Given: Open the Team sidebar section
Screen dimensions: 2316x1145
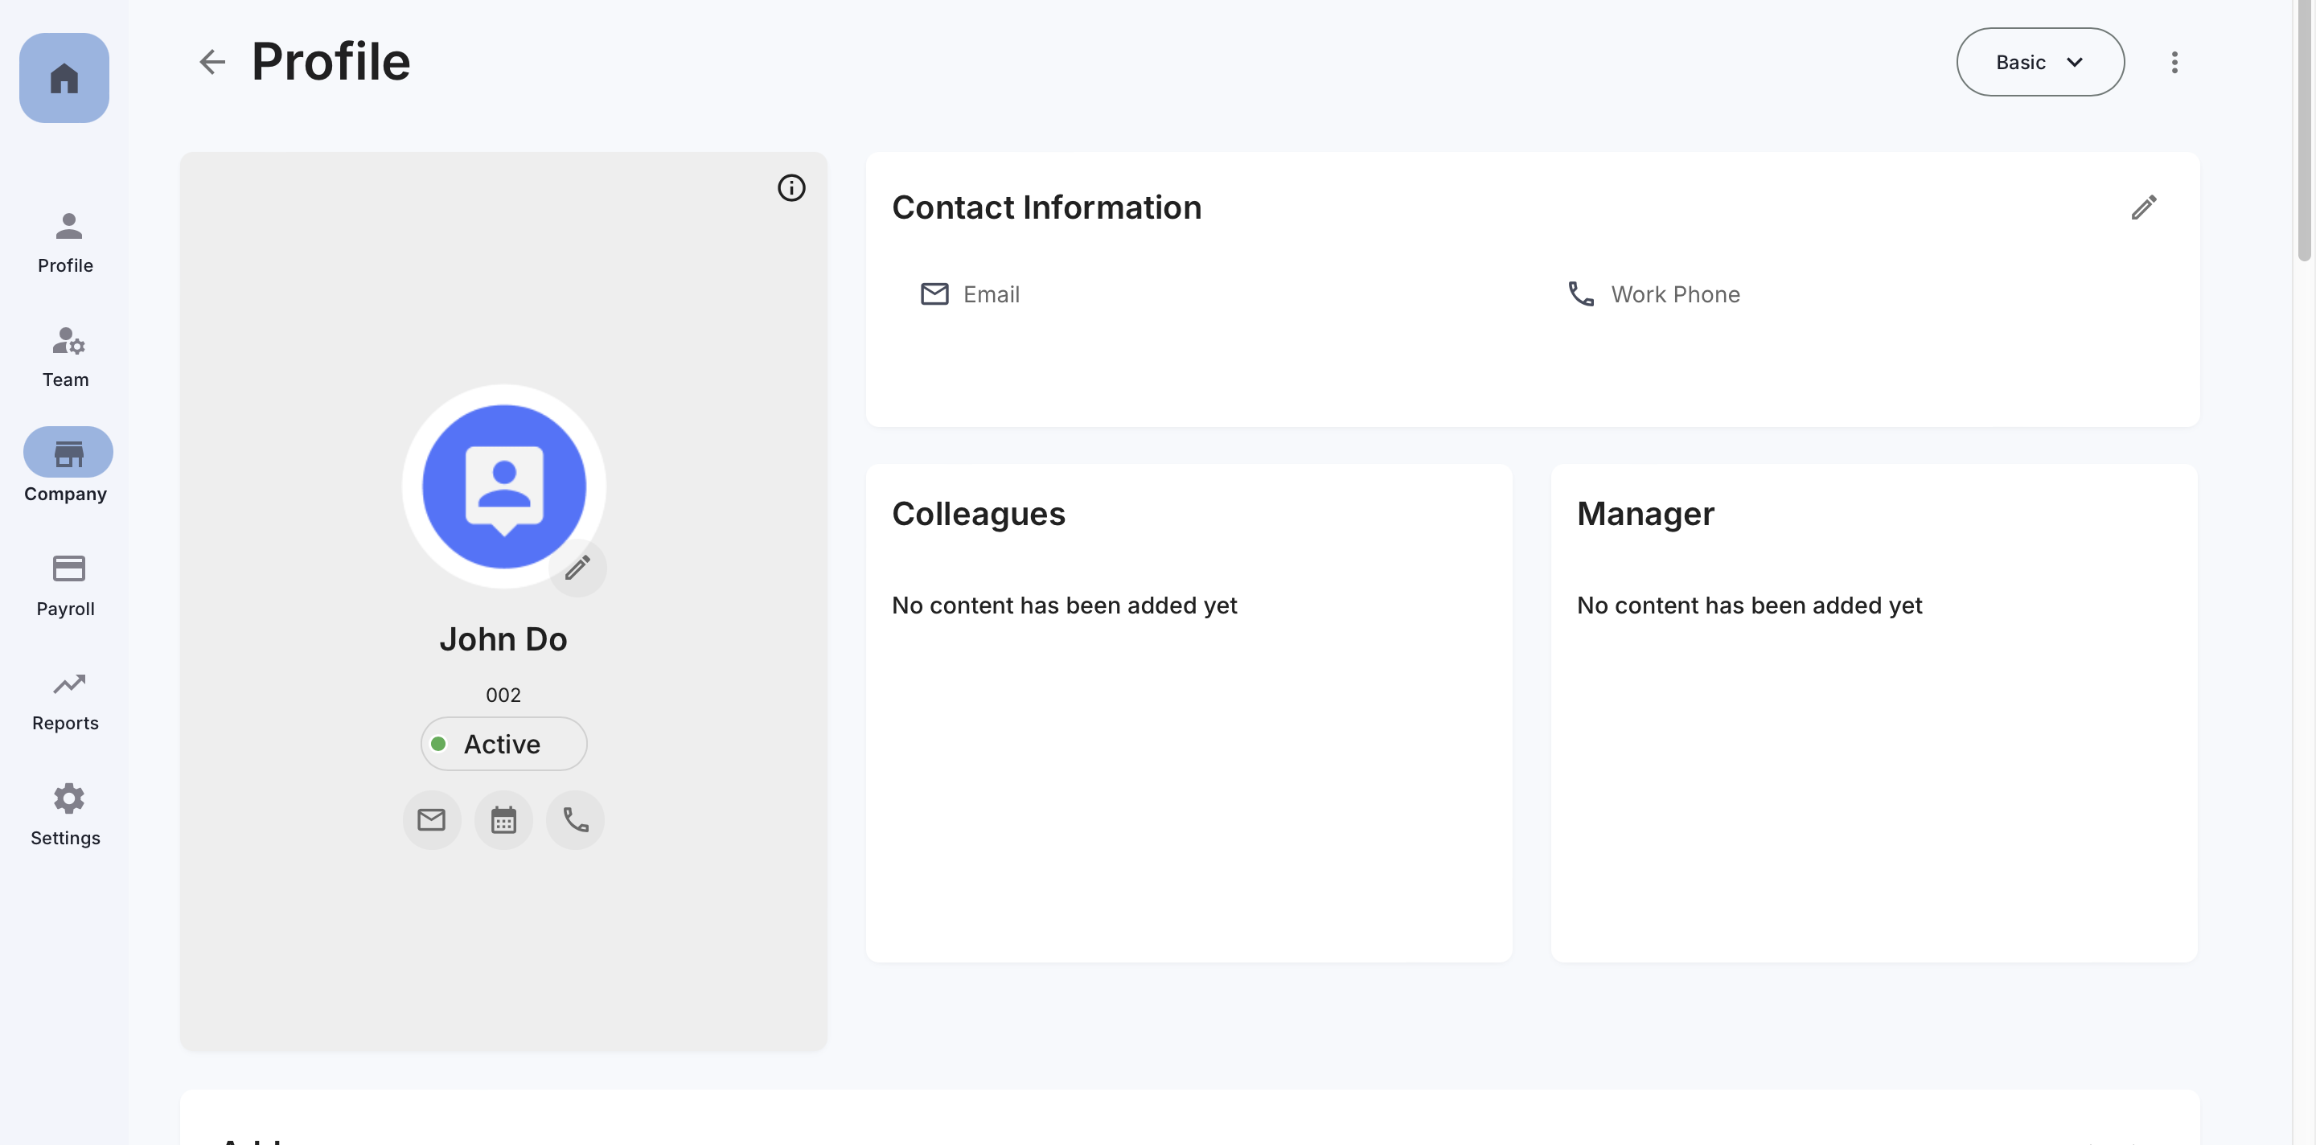Looking at the screenshot, I should pos(66,357).
